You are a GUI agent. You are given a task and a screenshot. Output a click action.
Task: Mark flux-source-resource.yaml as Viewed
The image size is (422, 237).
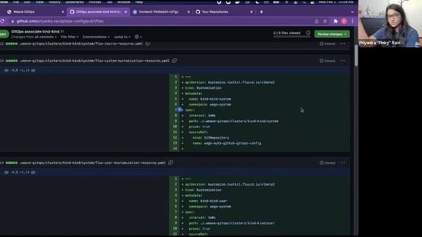(x=327, y=44)
